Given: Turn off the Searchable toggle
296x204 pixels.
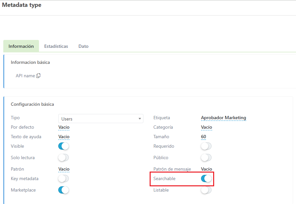Looking at the screenshot, I should [x=206, y=178].
